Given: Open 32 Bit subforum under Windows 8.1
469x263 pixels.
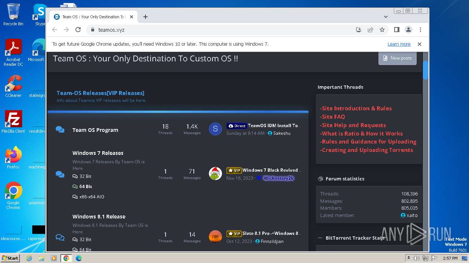Looking at the screenshot, I should 85,239.
